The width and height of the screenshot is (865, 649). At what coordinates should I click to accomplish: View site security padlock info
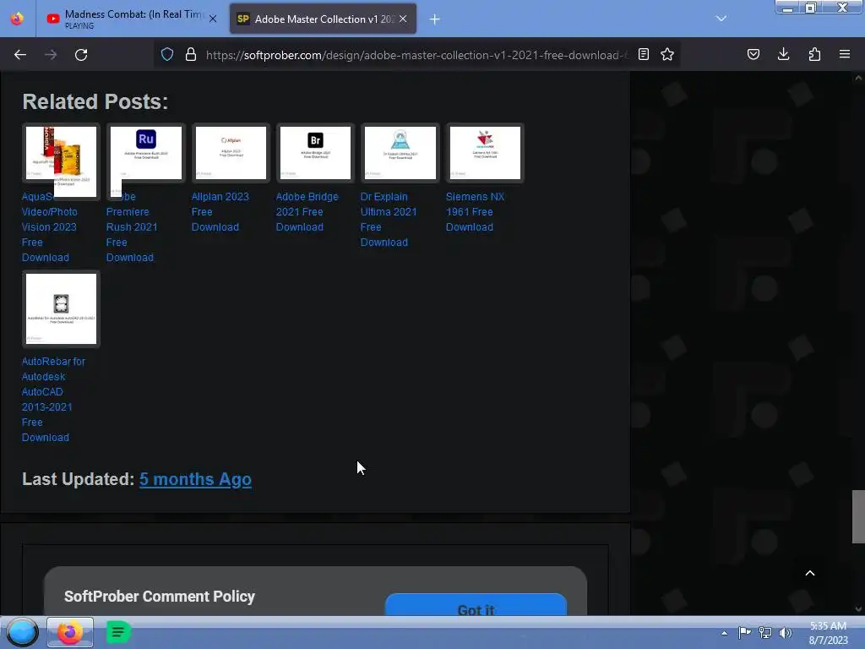[x=191, y=55]
